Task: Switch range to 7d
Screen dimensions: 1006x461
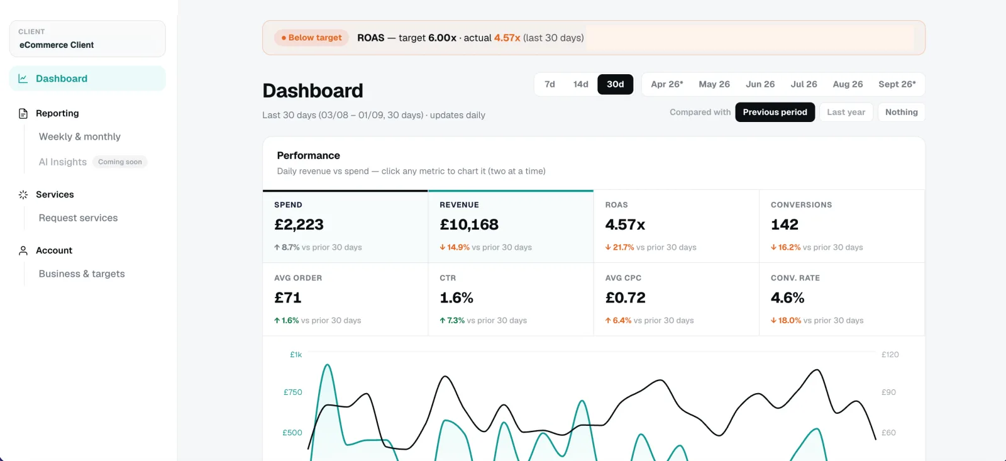Action: coord(550,84)
